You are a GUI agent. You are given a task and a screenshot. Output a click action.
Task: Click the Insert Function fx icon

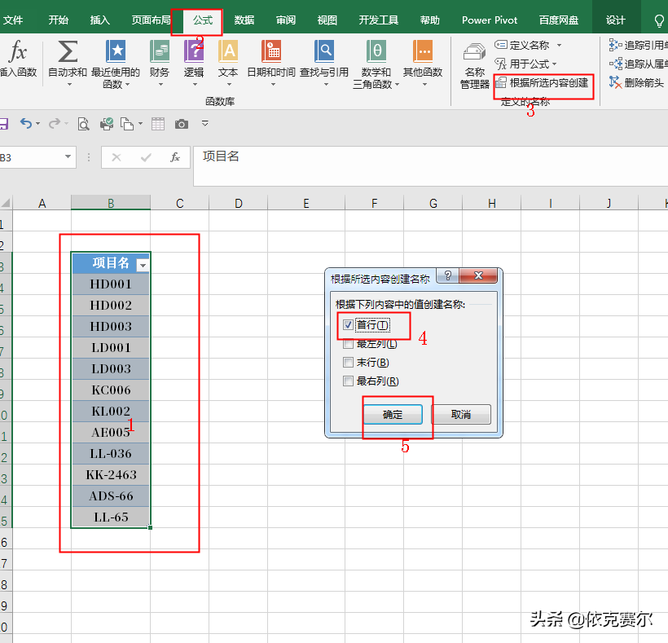18,51
